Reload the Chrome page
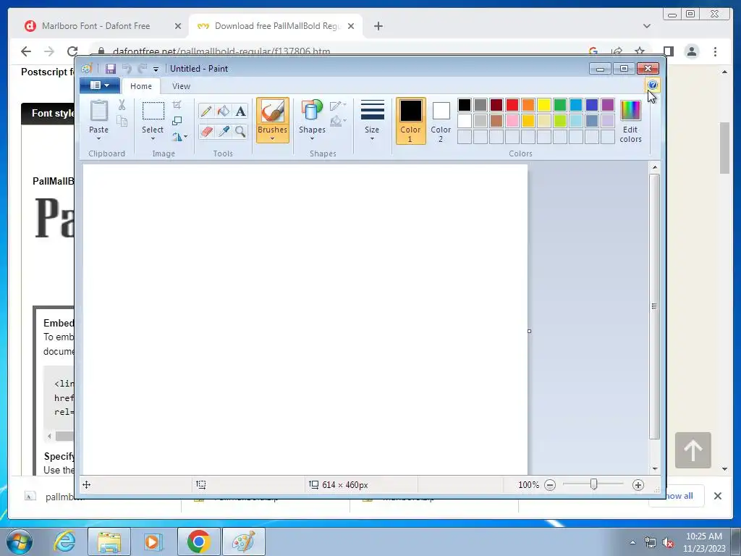Viewport: 741px width, 556px height. (x=72, y=51)
